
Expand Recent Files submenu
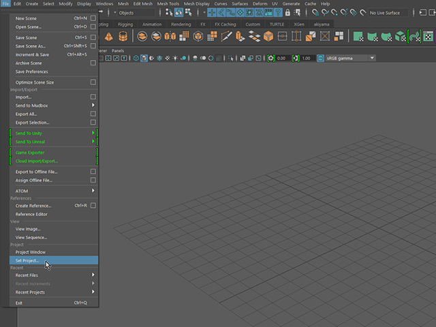point(93,275)
